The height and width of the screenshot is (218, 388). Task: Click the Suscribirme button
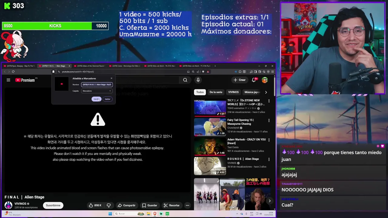coord(53,205)
